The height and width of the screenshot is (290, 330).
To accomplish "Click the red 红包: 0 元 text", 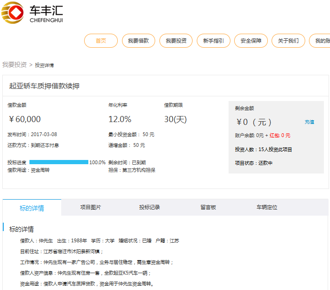I will point(280,135).
